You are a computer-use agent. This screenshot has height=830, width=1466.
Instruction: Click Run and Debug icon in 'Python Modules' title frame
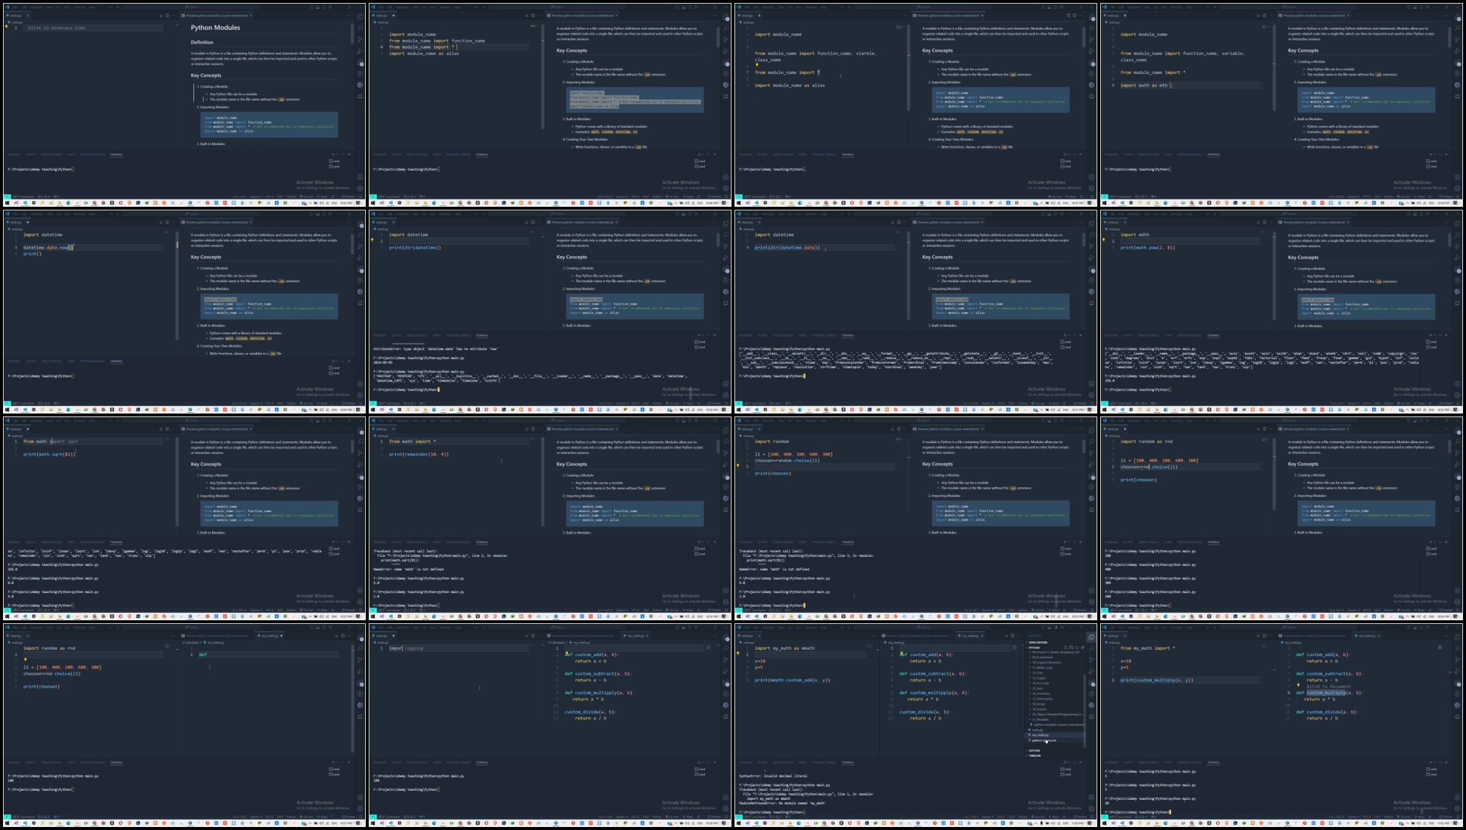coord(360,51)
